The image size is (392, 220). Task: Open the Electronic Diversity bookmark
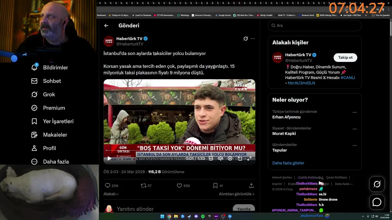[202, 15]
